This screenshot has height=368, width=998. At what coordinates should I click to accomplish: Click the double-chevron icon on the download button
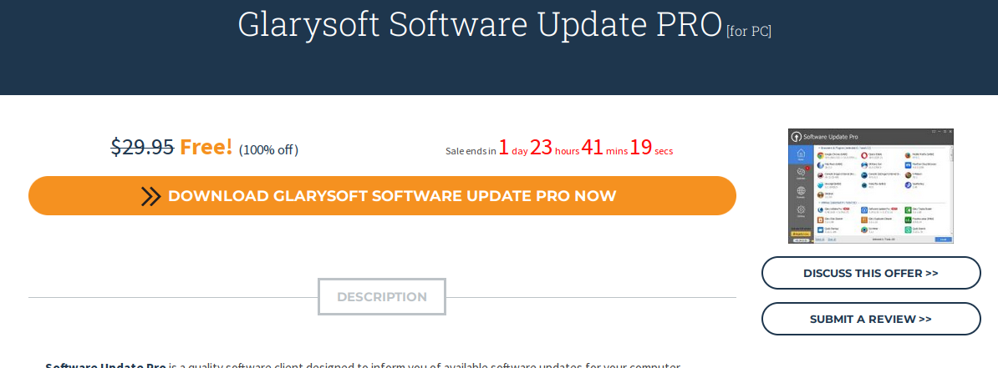[x=150, y=196]
